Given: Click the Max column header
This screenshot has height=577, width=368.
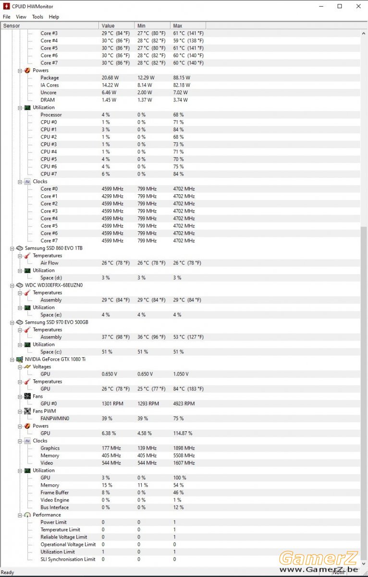Looking at the screenshot, I should [x=188, y=25].
